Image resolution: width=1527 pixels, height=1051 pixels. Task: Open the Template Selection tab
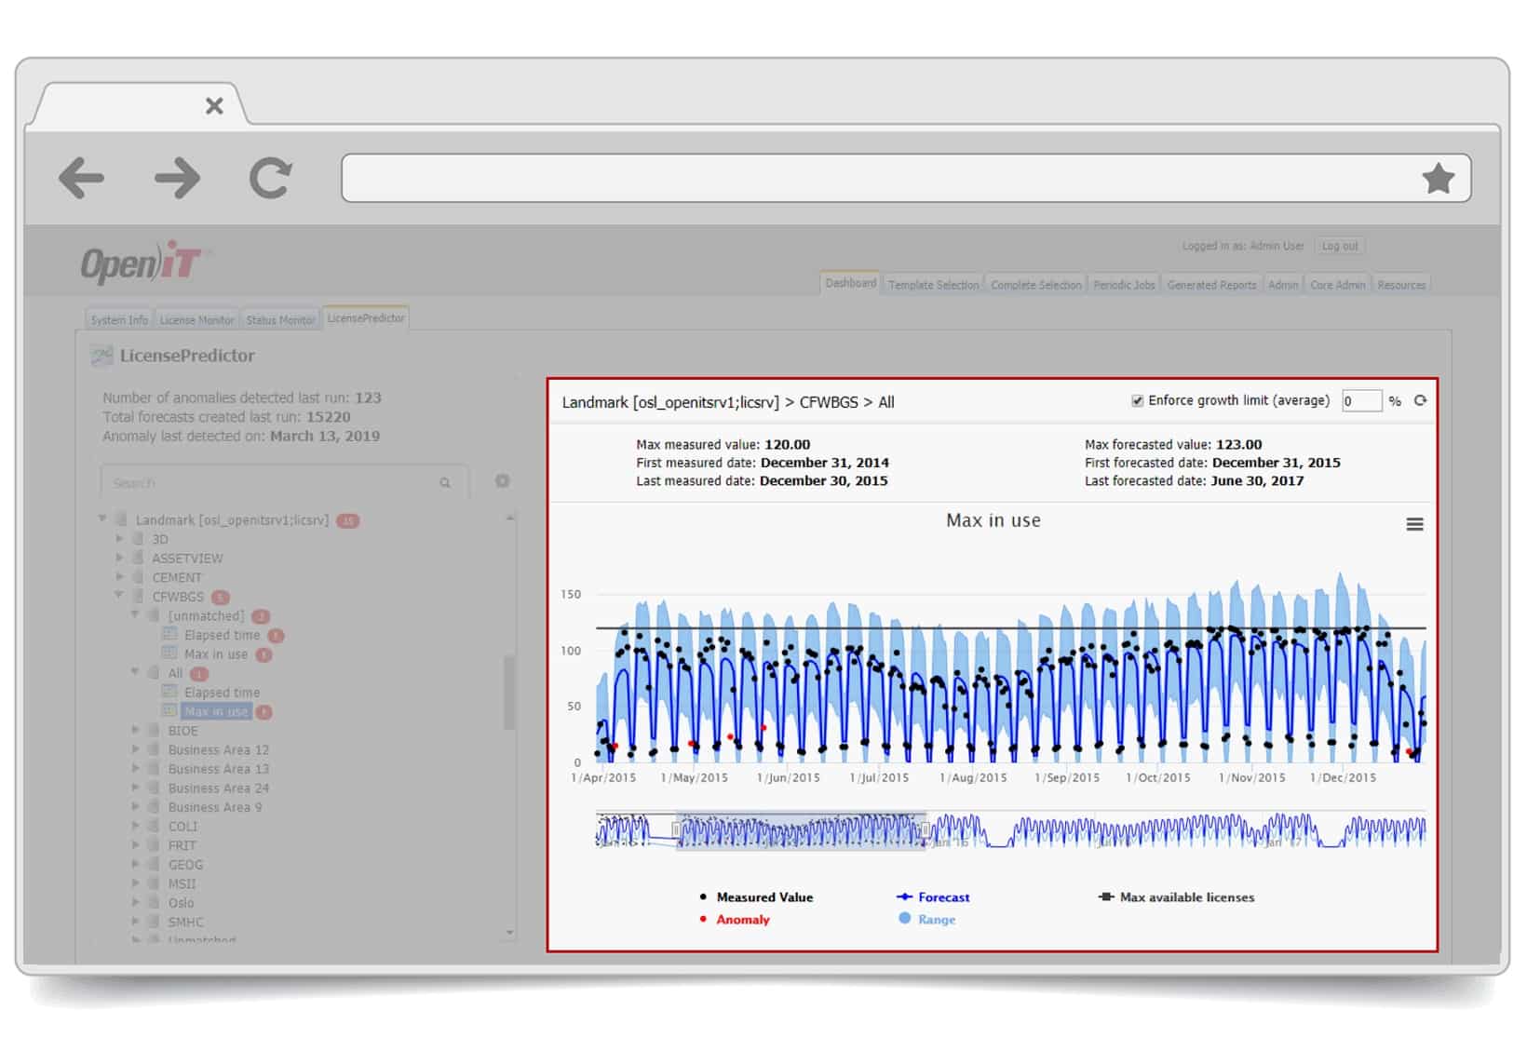pyautogui.click(x=933, y=285)
